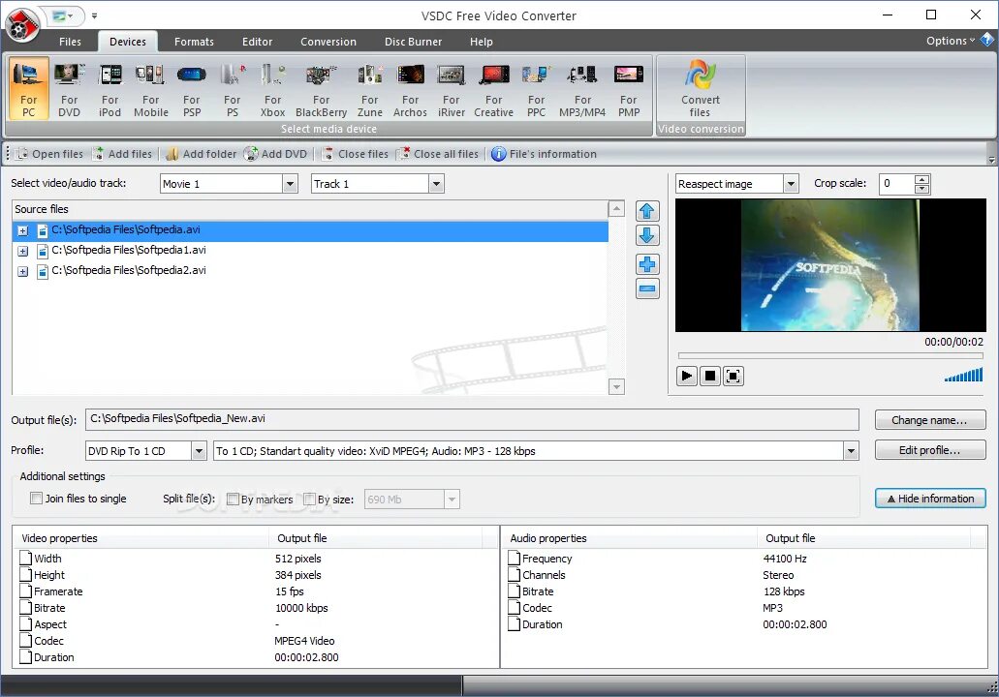Viewport: 999px width, 697px height.
Task: Enable the Width video property checkbox
Action: click(x=26, y=559)
